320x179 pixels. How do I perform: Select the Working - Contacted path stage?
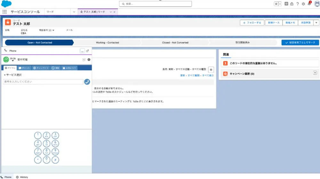click(108, 43)
